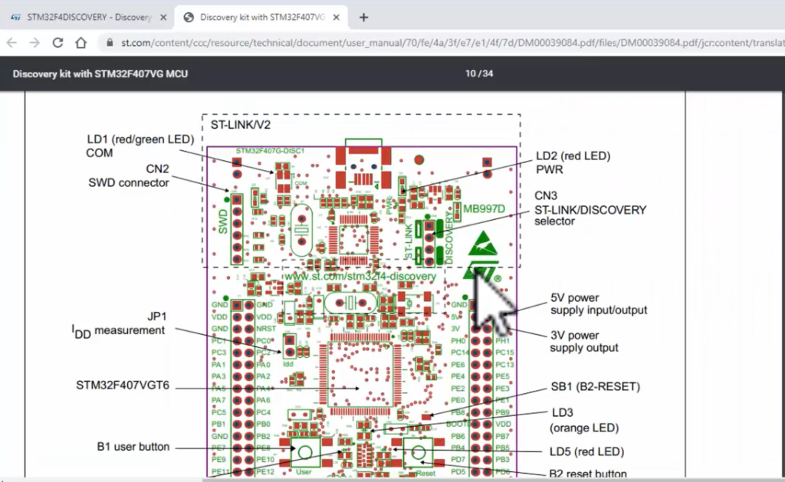Click the 'STM32F407VGT6' label
This screenshot has width=785, height=482.
[x=123, y=385]
